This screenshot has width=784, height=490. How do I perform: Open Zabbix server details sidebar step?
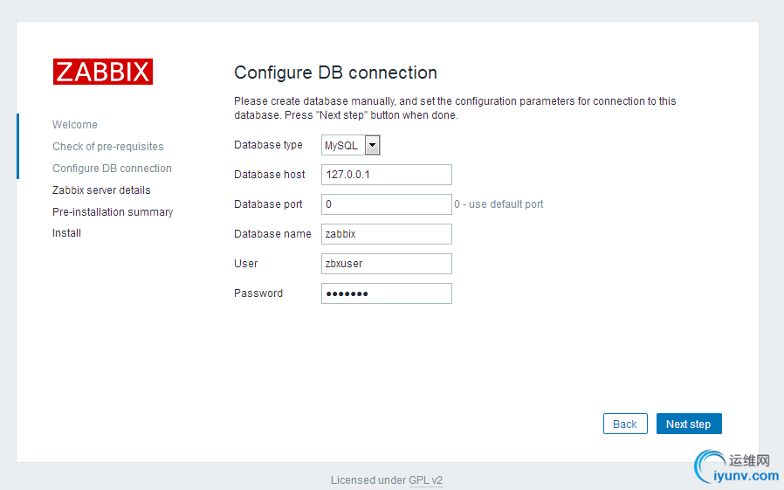(x=101, y=190)
